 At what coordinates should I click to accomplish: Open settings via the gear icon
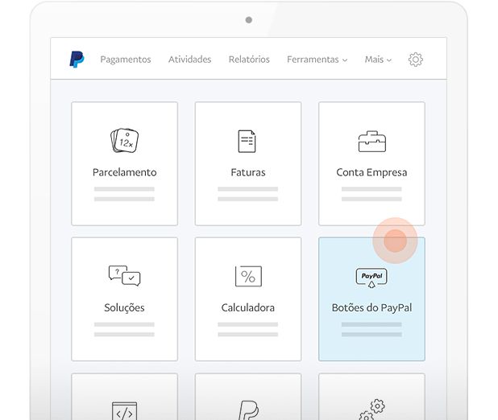click(x=415, y=60)
